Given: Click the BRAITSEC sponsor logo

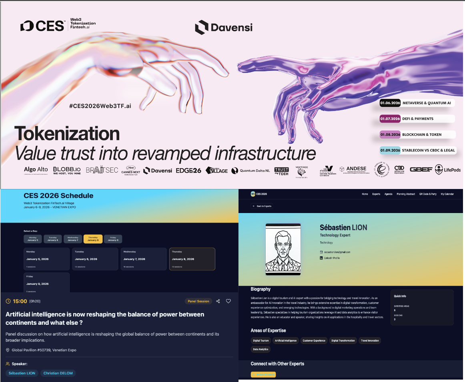Looking at the screenshot, I should [102, 170].
